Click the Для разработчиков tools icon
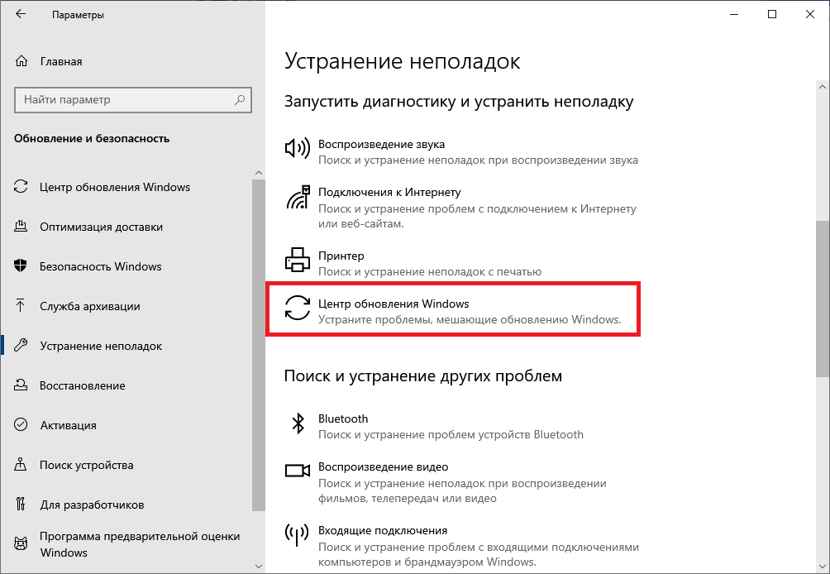Viewport: 830px width, 574px height. [21, 504]
